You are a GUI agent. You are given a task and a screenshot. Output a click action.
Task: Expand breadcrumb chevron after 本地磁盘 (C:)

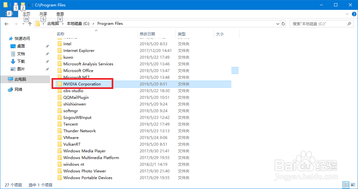pos(93,24)
